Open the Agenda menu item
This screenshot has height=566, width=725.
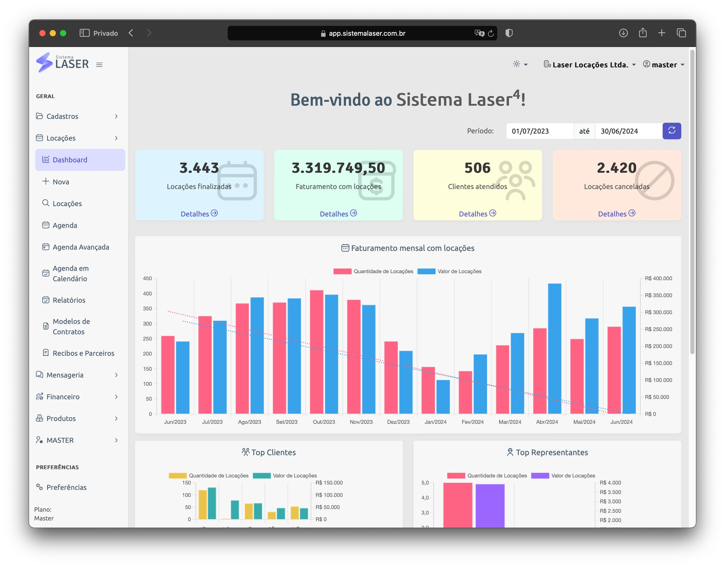80,225
